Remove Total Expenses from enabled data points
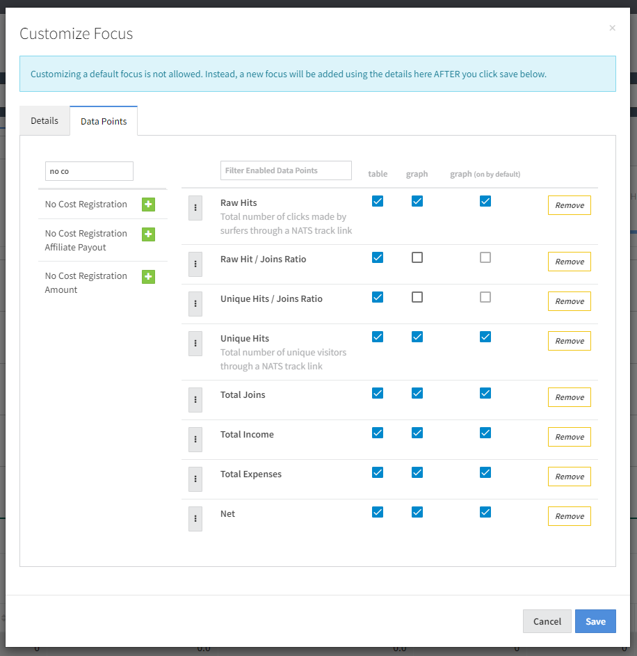This screenshot has height=656, width=637. 569,477
